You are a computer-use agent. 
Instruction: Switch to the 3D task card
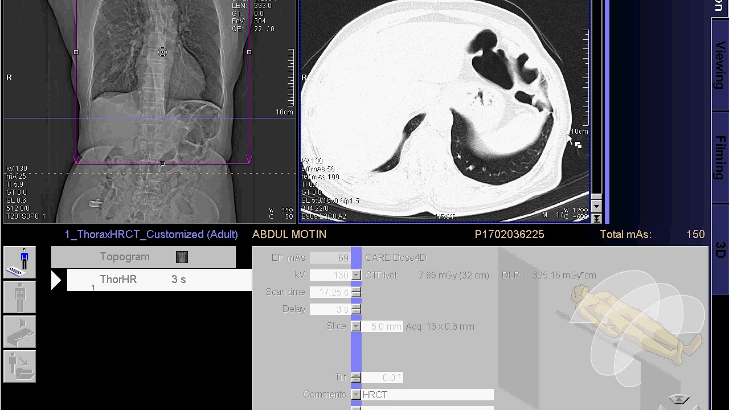tap(720, 250)
